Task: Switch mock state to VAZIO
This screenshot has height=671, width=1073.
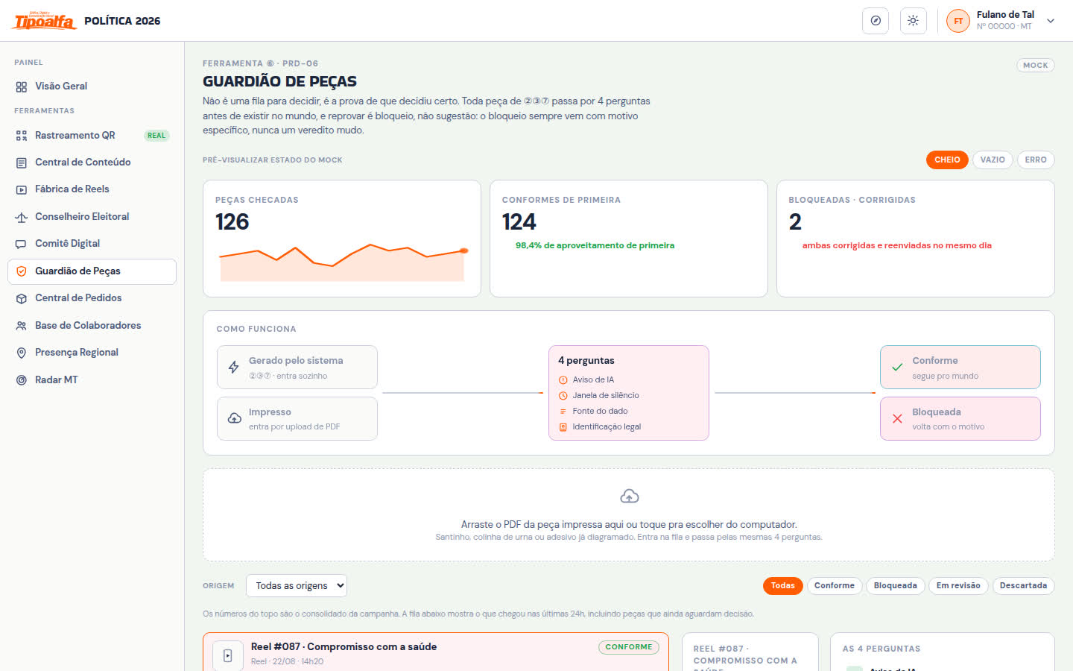Action: point(993,160)
